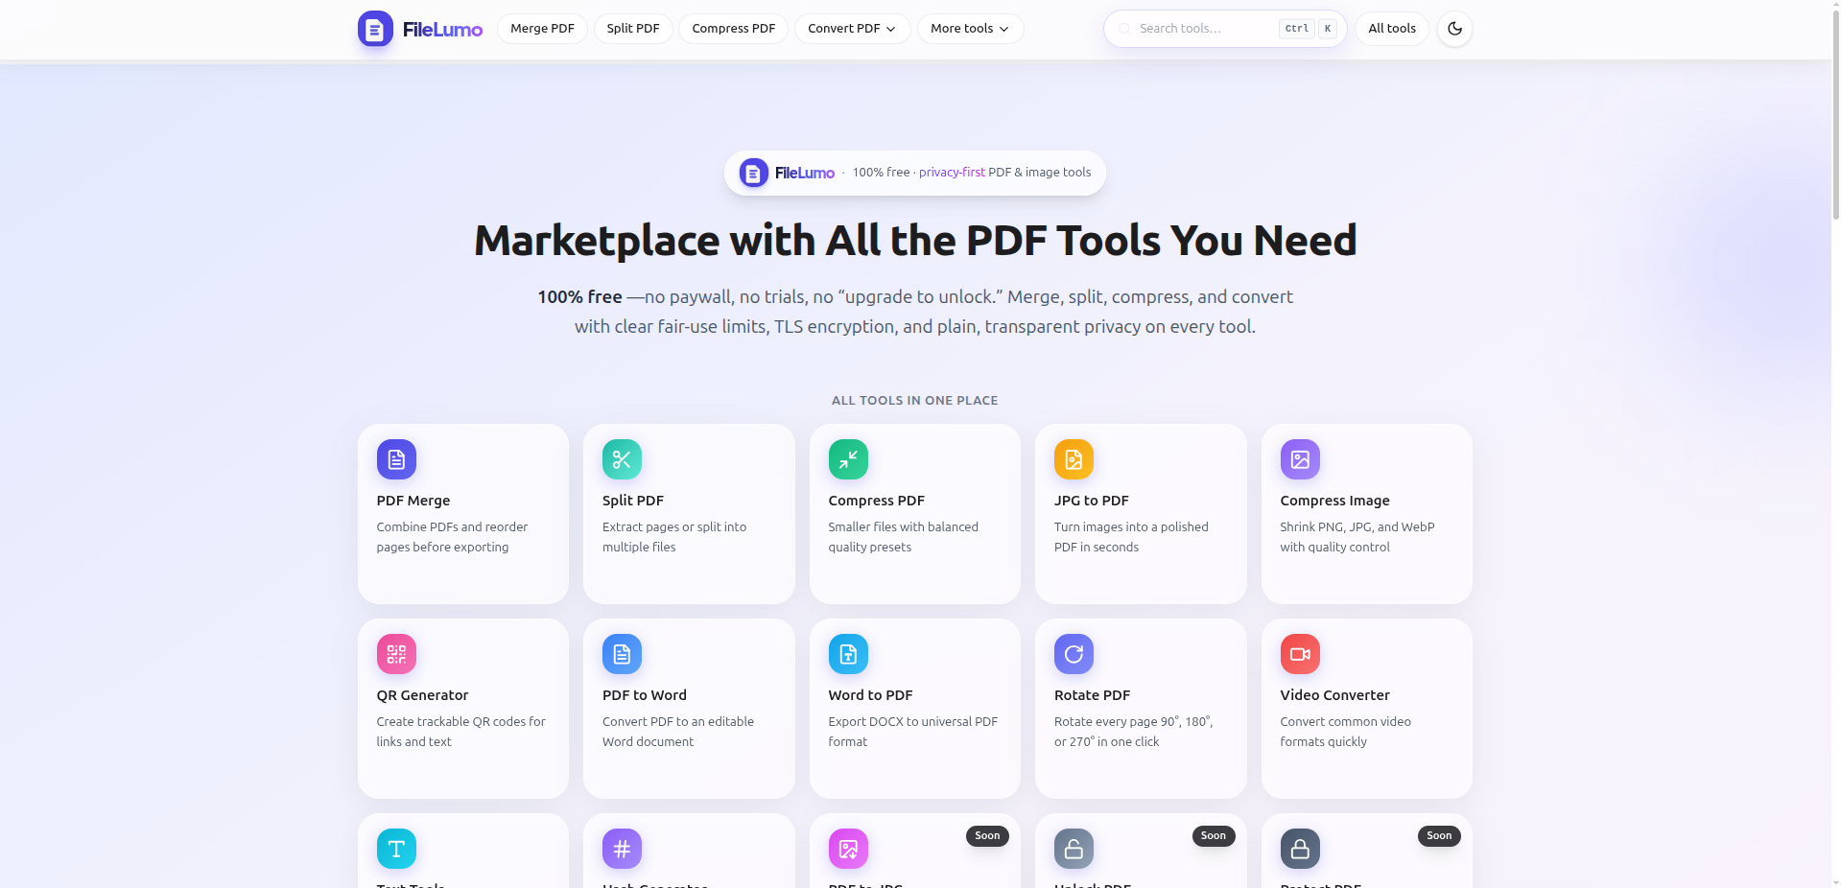
Task: Toggle dark mode with the moon icon
Action: (1454, 29)
